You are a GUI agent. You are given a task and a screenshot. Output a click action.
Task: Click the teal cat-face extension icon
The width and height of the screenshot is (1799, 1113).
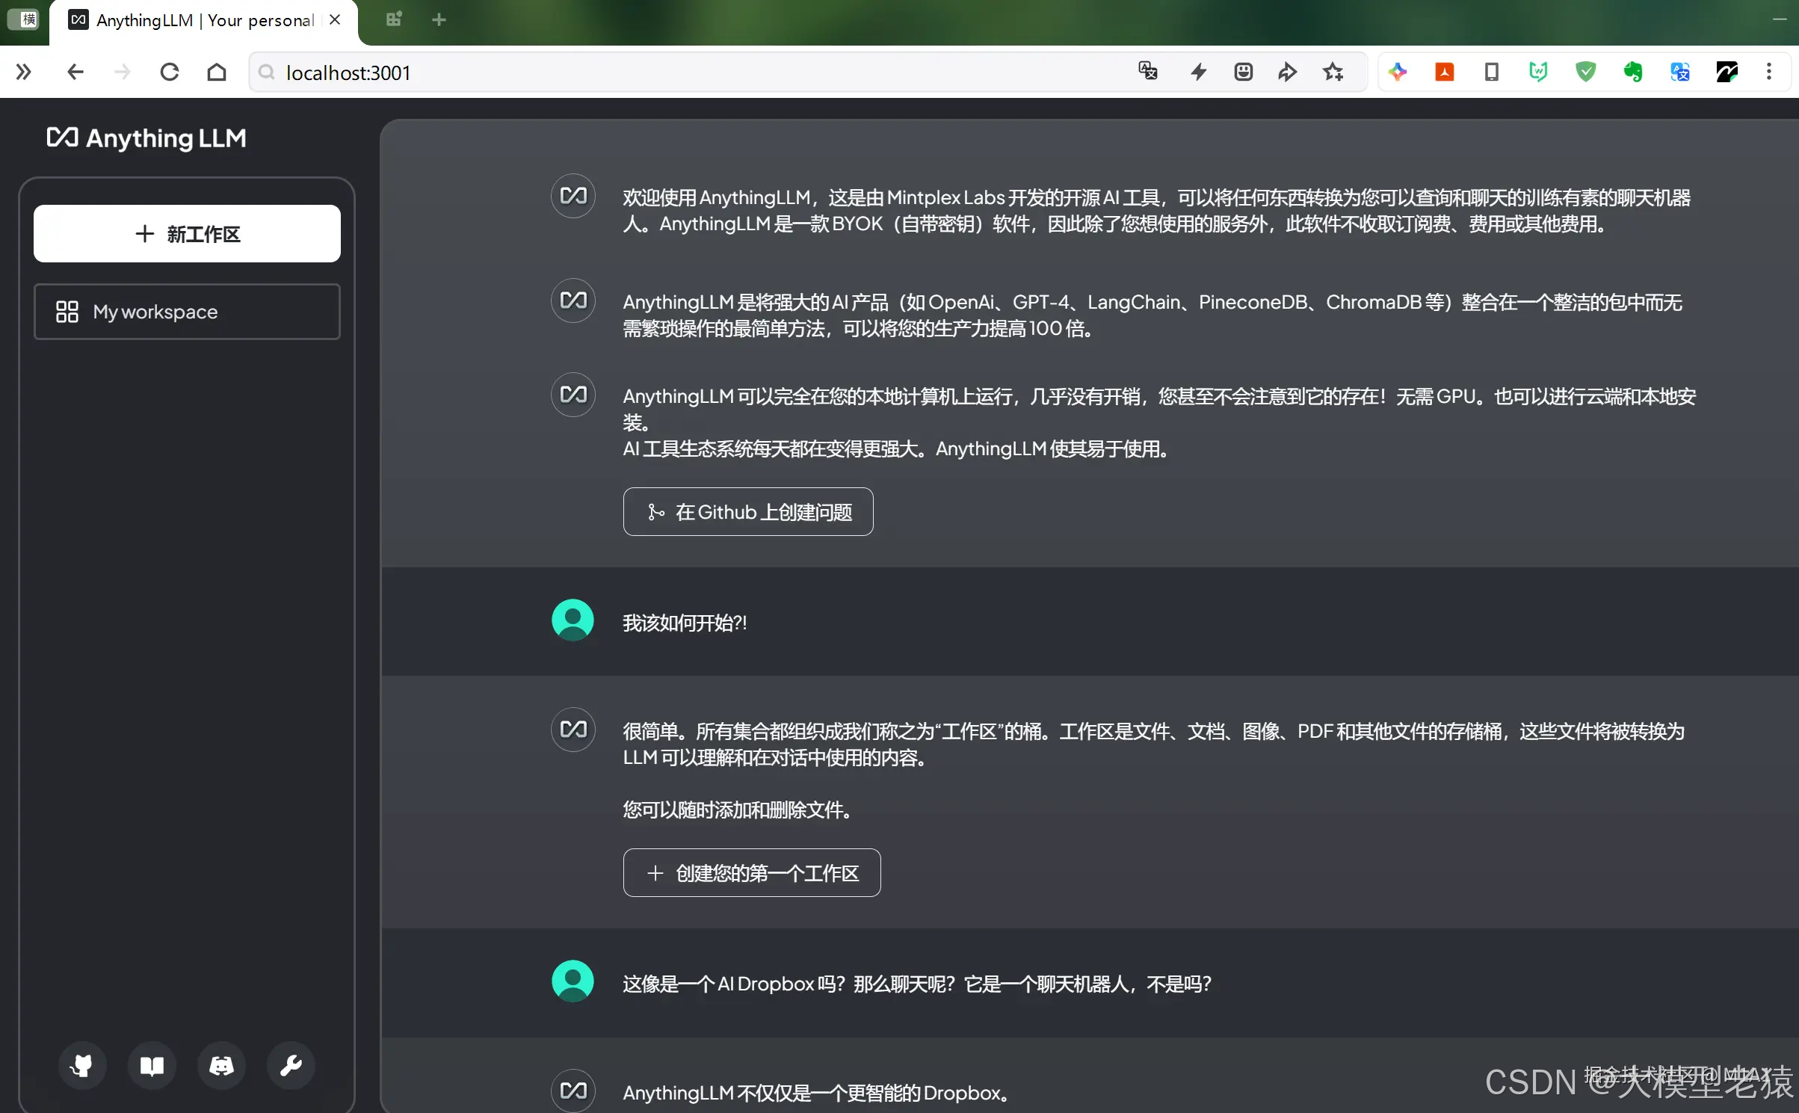1539,72
